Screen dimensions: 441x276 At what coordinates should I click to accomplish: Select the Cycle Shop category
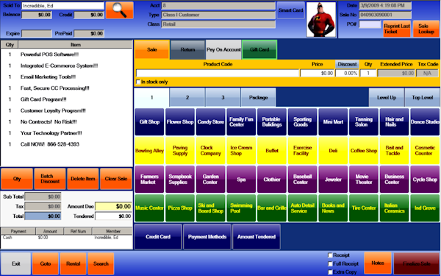[x=425, y=180]
